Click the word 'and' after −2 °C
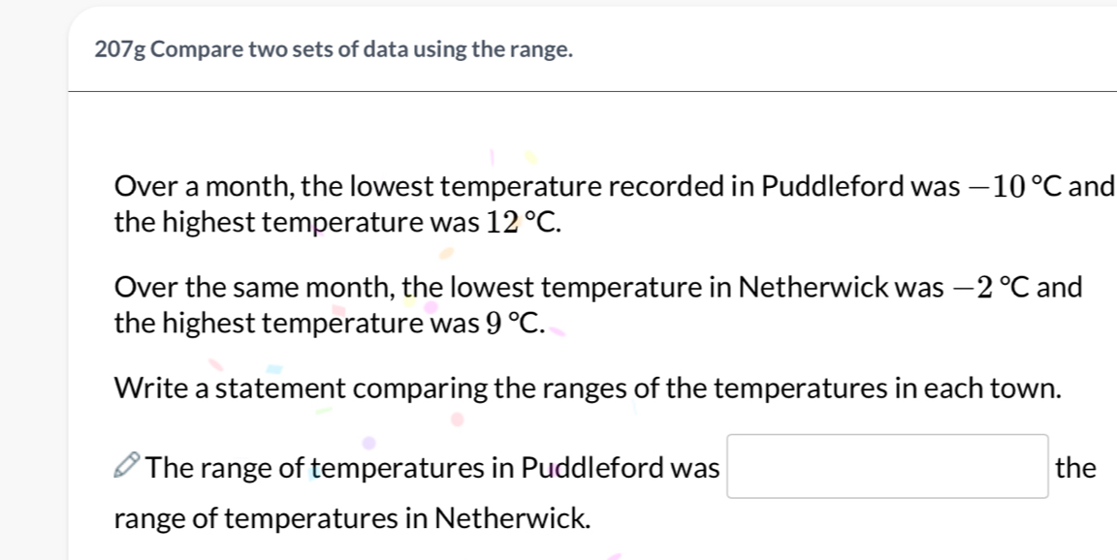Screen dimensions: 1117x560 point(1060,287)
